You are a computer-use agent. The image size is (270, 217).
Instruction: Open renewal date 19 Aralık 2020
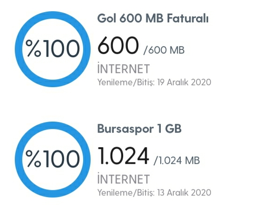(184, 82)
